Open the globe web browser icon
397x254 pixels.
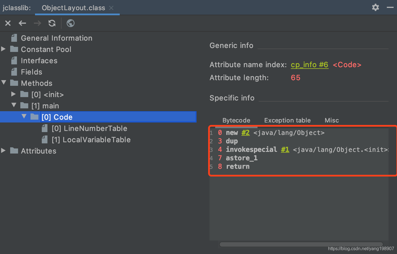point(71,23)
